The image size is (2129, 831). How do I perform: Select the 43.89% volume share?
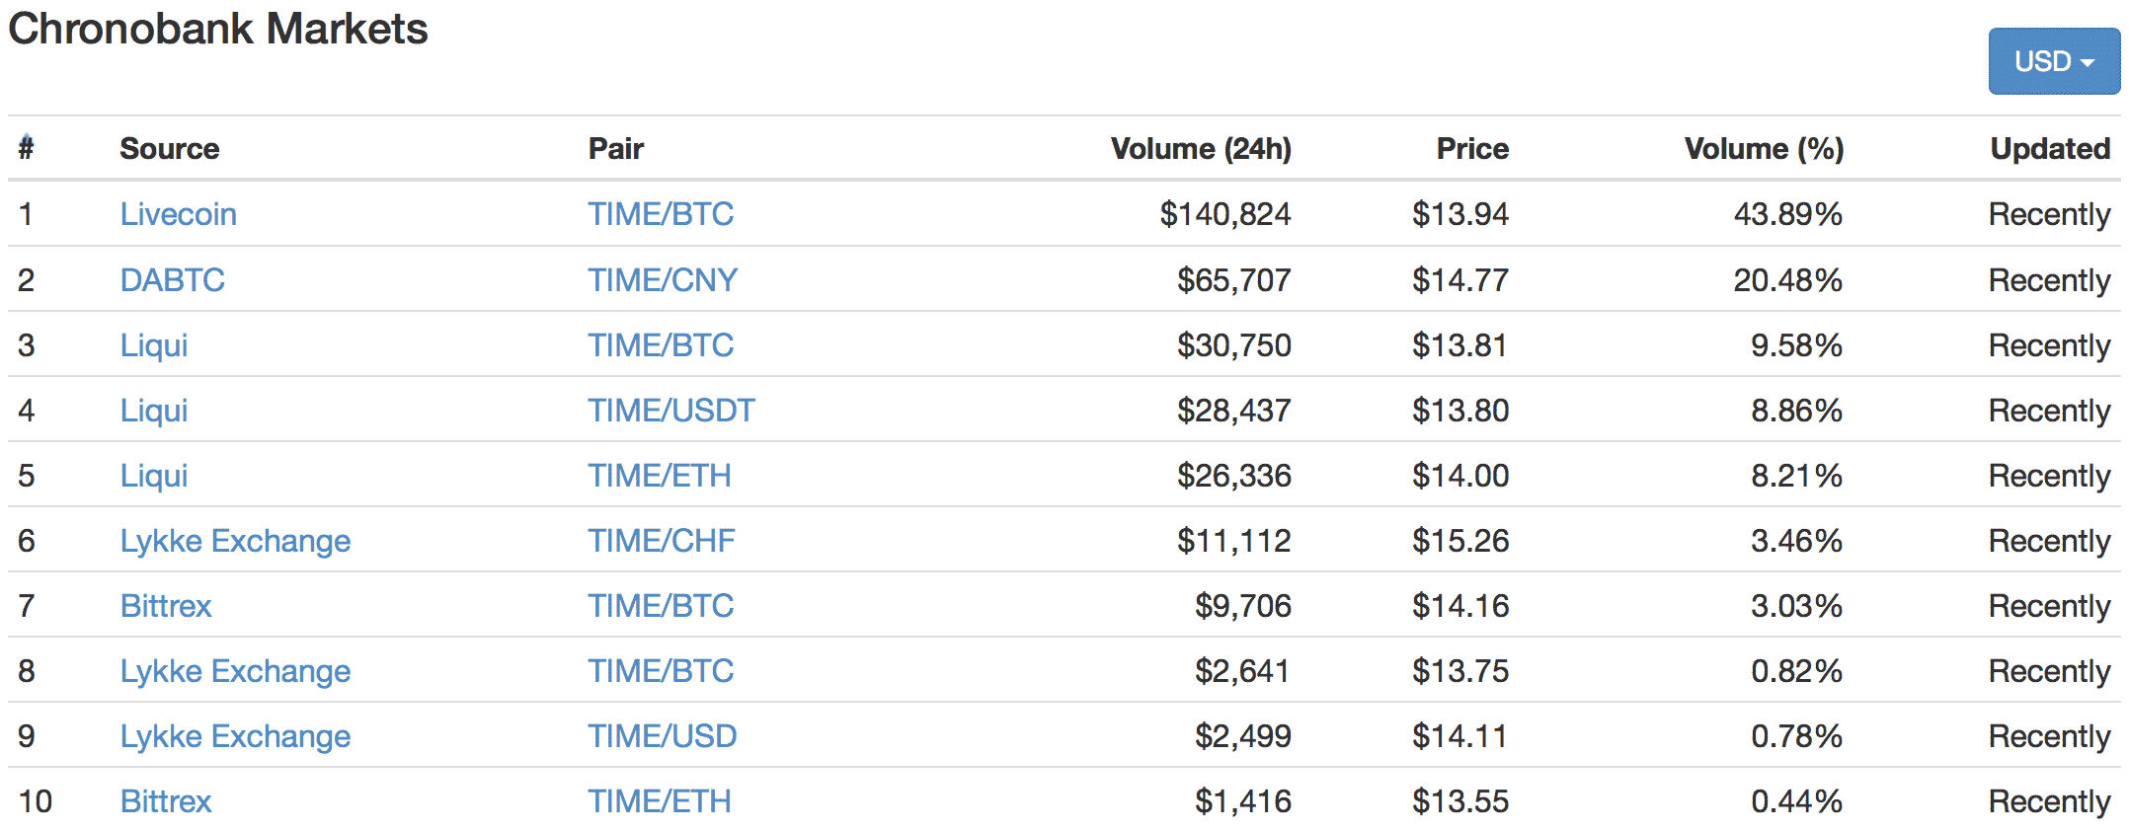click(x=1788, y=214)
